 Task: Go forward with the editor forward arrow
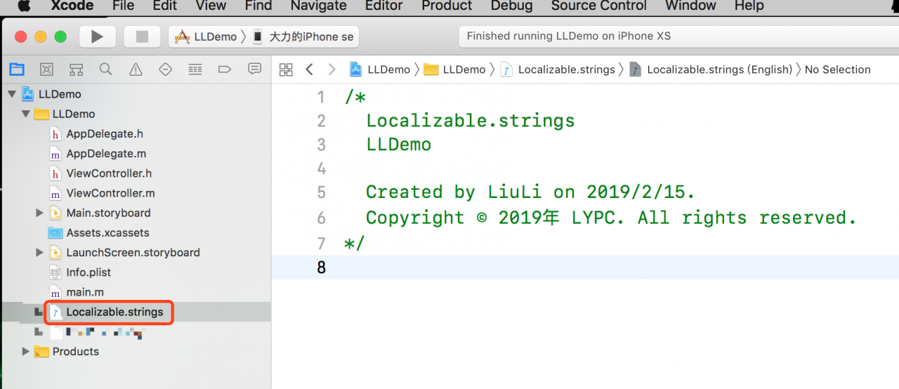(332, 69)
